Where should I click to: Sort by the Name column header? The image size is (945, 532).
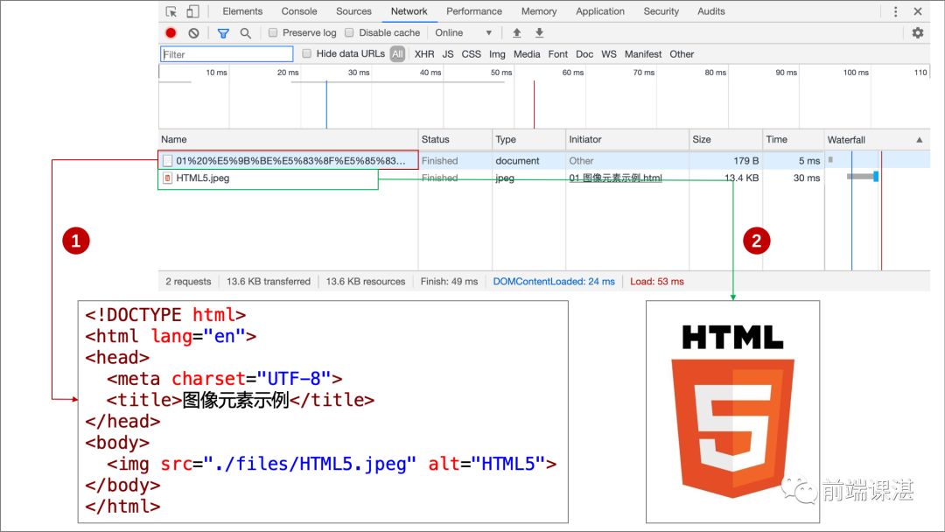pos(288,140)
